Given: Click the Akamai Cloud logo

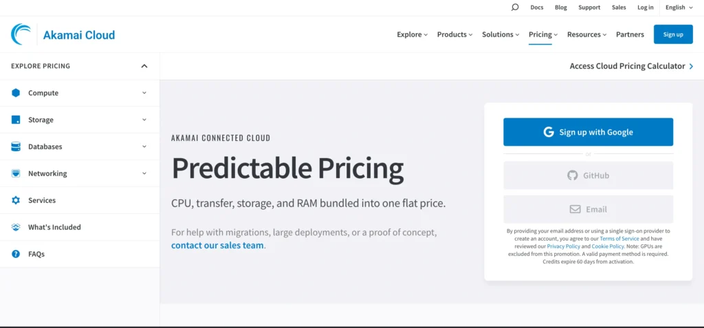Looking at the screenshot, I should point(63,34).
